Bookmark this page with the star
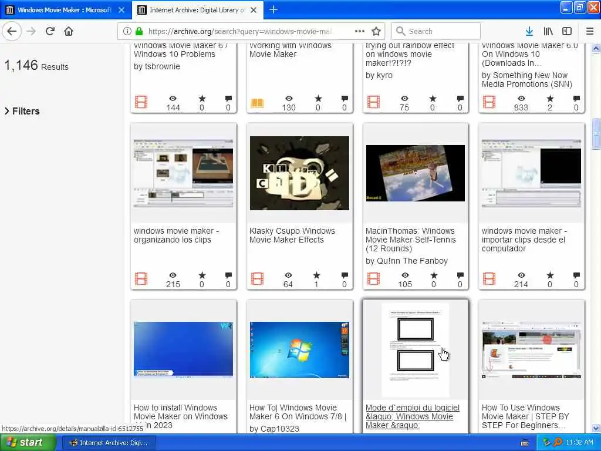601x451 pixels. tap(376, 32)
